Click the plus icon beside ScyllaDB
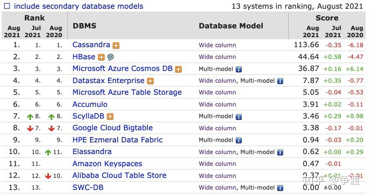This screenshot has height=195, width=369. (110, 116)
